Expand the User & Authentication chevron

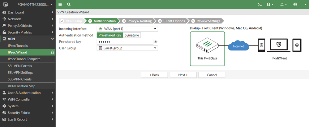click(52, 93)
